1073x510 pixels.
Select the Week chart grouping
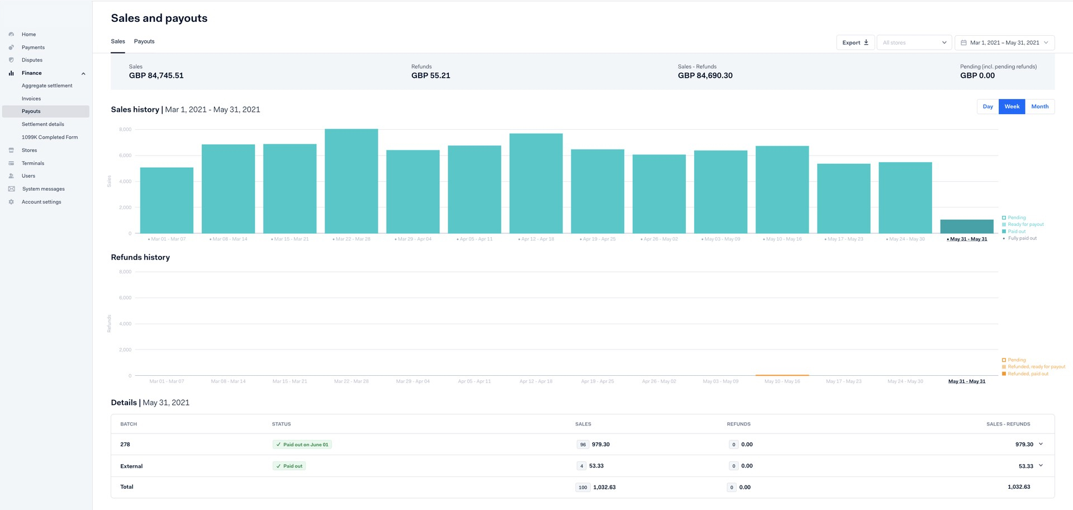(1012, 107)
